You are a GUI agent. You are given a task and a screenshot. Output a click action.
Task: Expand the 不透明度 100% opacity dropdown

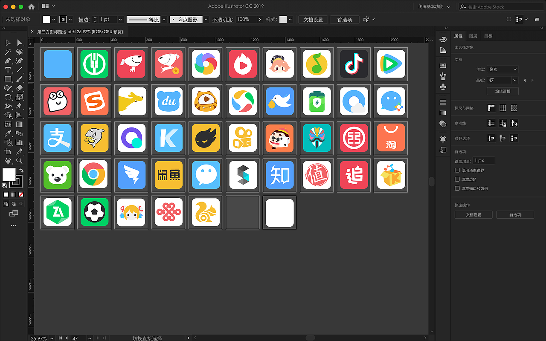pos(260,20)
